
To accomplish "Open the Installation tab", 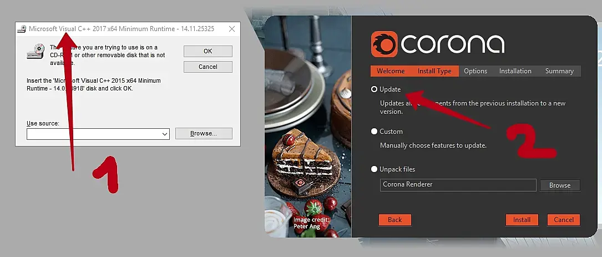I will pyautogui.click(x=515, y=71).
